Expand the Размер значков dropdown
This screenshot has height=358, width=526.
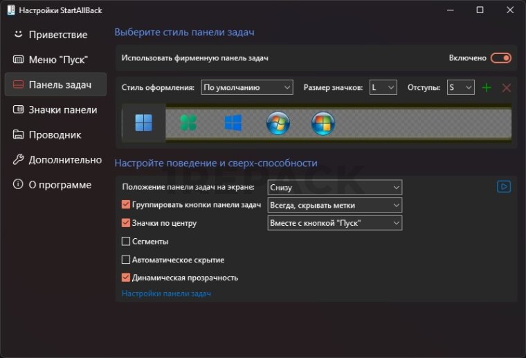(x=382, y=87)
